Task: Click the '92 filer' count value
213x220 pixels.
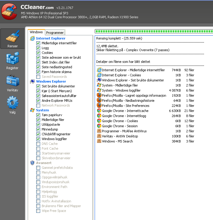Action: tap(189, 70)
